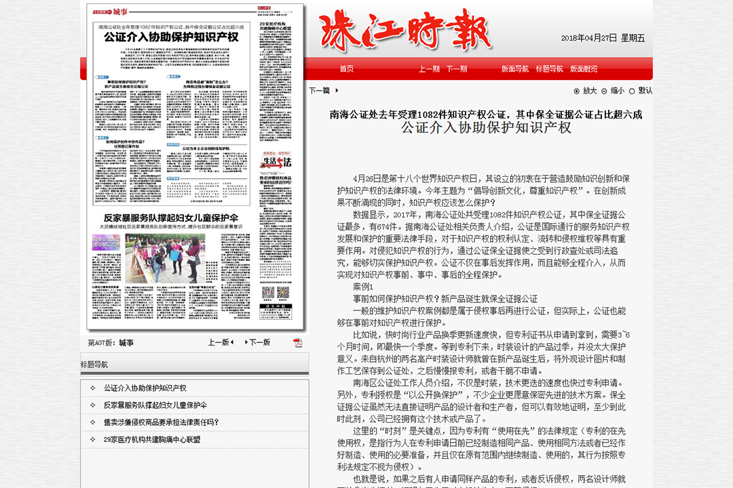Select the 放大 text size radio button

(576, 91)
